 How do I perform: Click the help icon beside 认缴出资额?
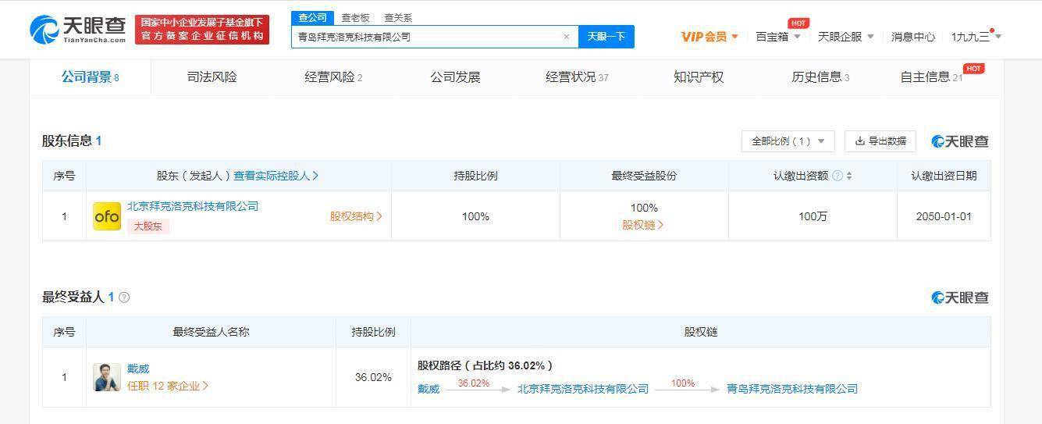(x=838, y=176)
